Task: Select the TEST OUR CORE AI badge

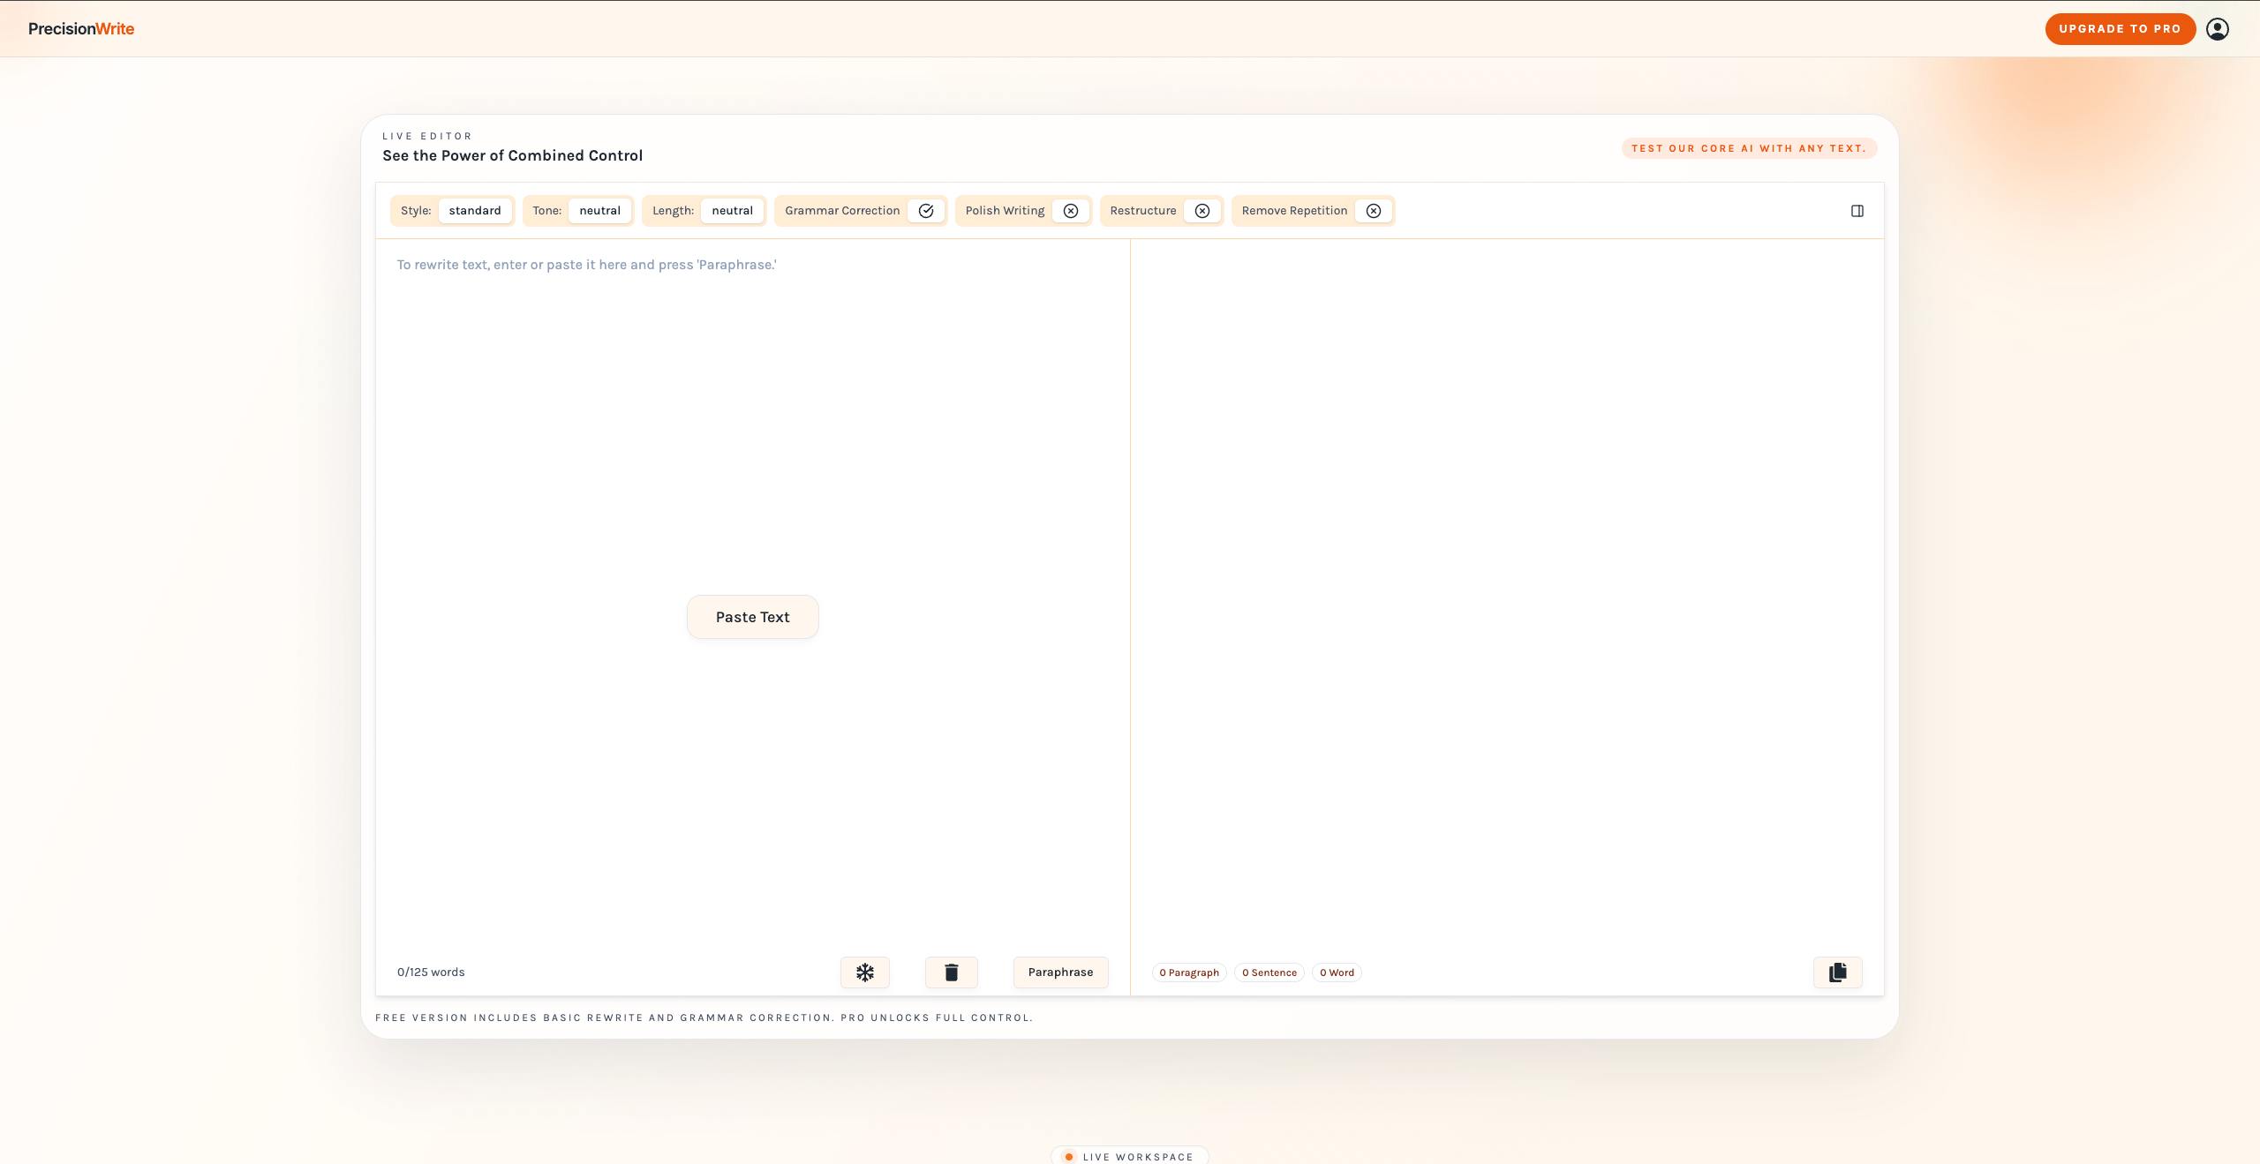Action: tap(1749, 147)
